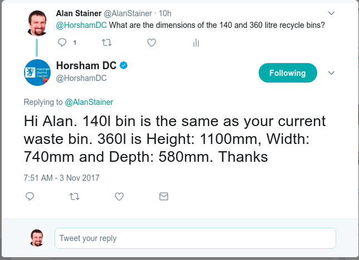
Task: Like the Horsham DC reply tweet
Action: [x=119, y=196]
